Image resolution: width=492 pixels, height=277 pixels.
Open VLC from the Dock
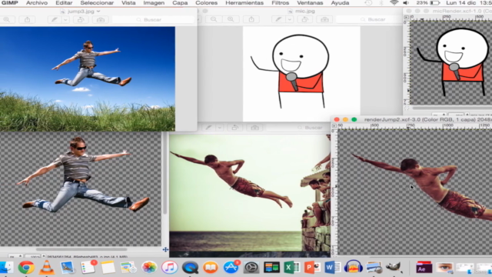46,268
